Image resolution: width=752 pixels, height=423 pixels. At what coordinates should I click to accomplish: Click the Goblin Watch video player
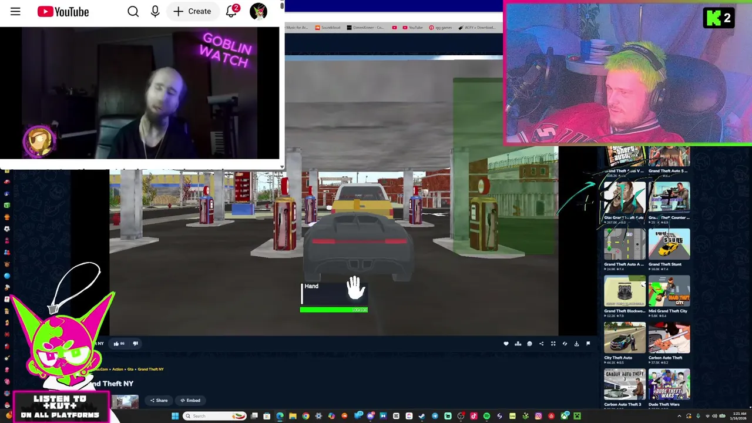[x=139, y=93]
